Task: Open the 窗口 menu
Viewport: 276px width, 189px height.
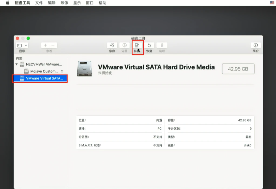Action: 90,3
